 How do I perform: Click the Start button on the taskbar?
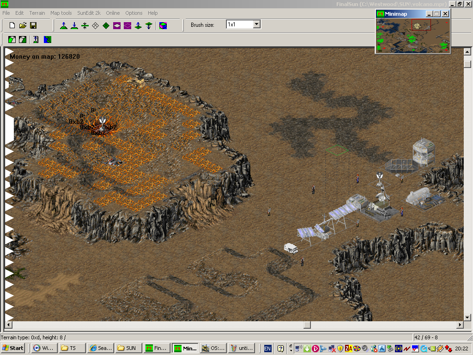[x=13, y=348]
